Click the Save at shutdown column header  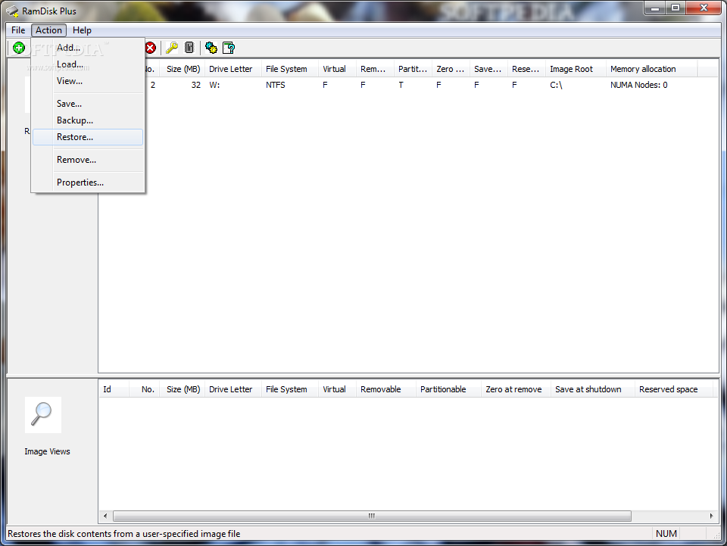pos(592,389)
